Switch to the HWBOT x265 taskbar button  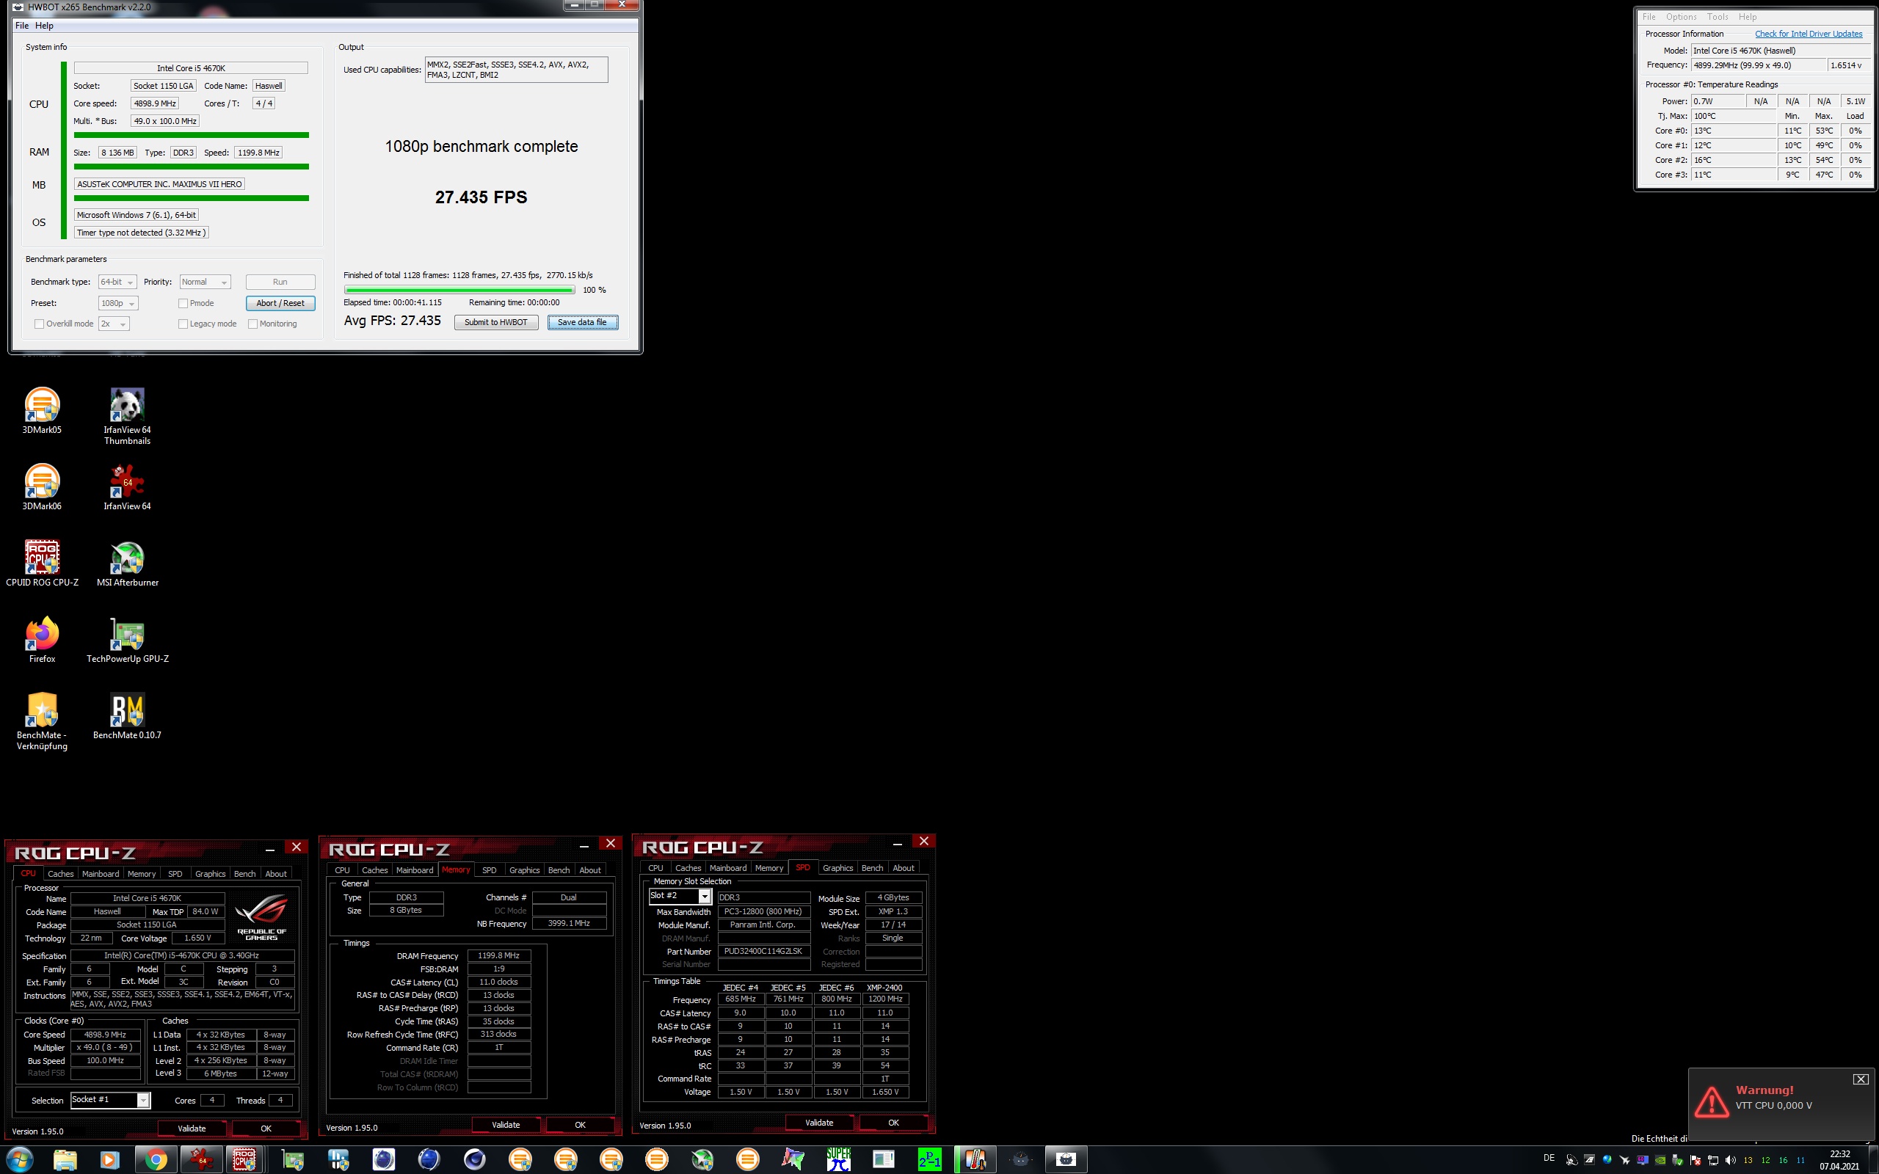(1066, 1159)
